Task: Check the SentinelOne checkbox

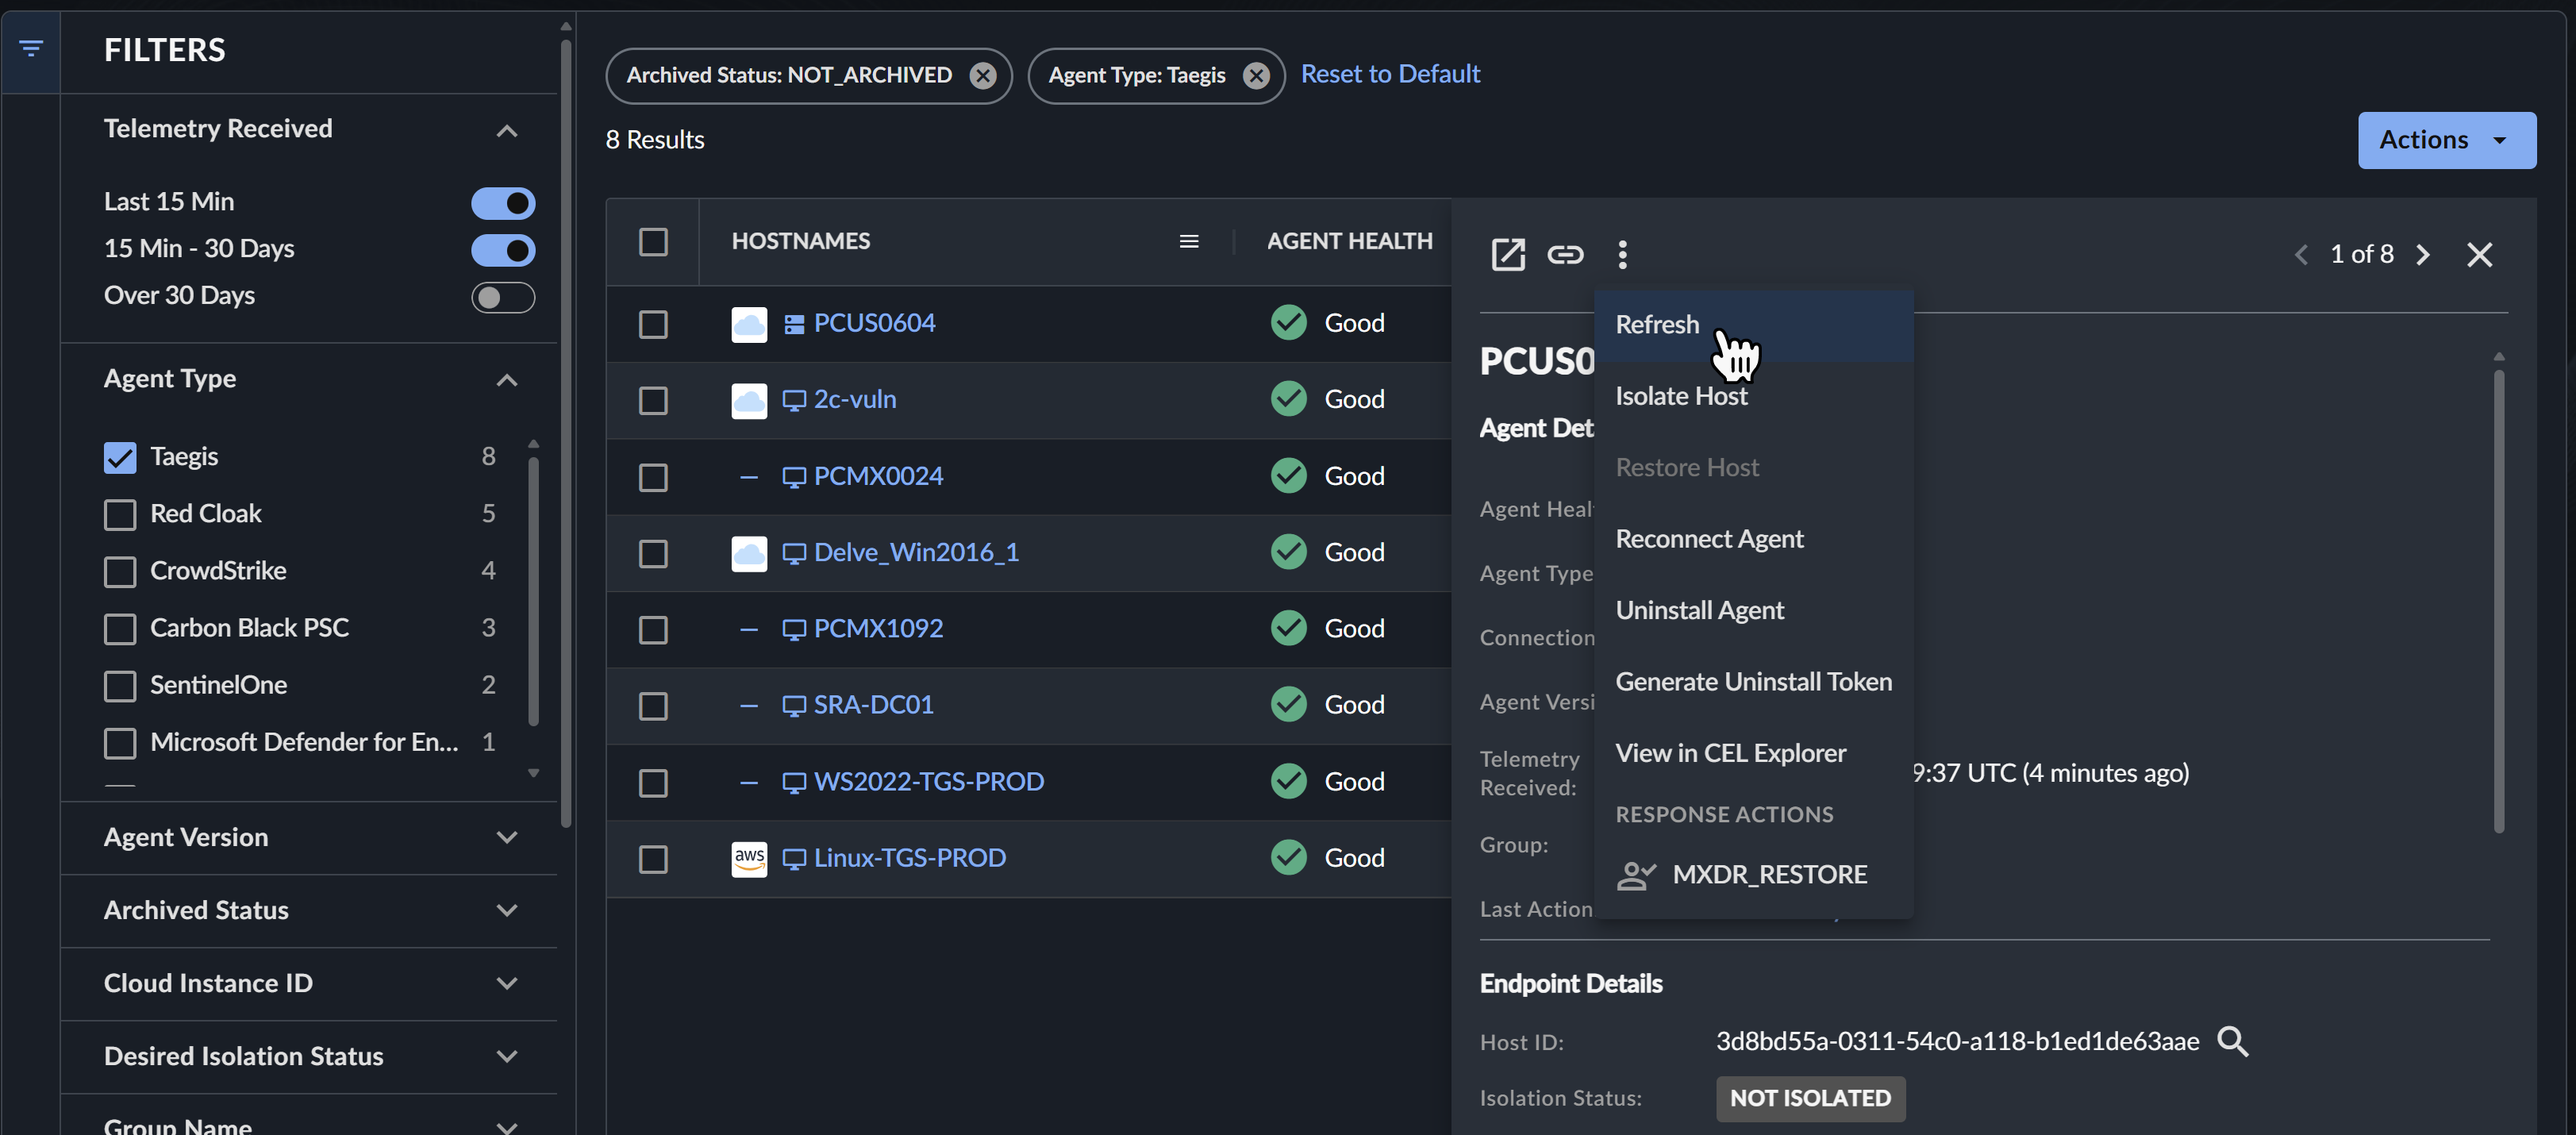Action: pos(120,685)
